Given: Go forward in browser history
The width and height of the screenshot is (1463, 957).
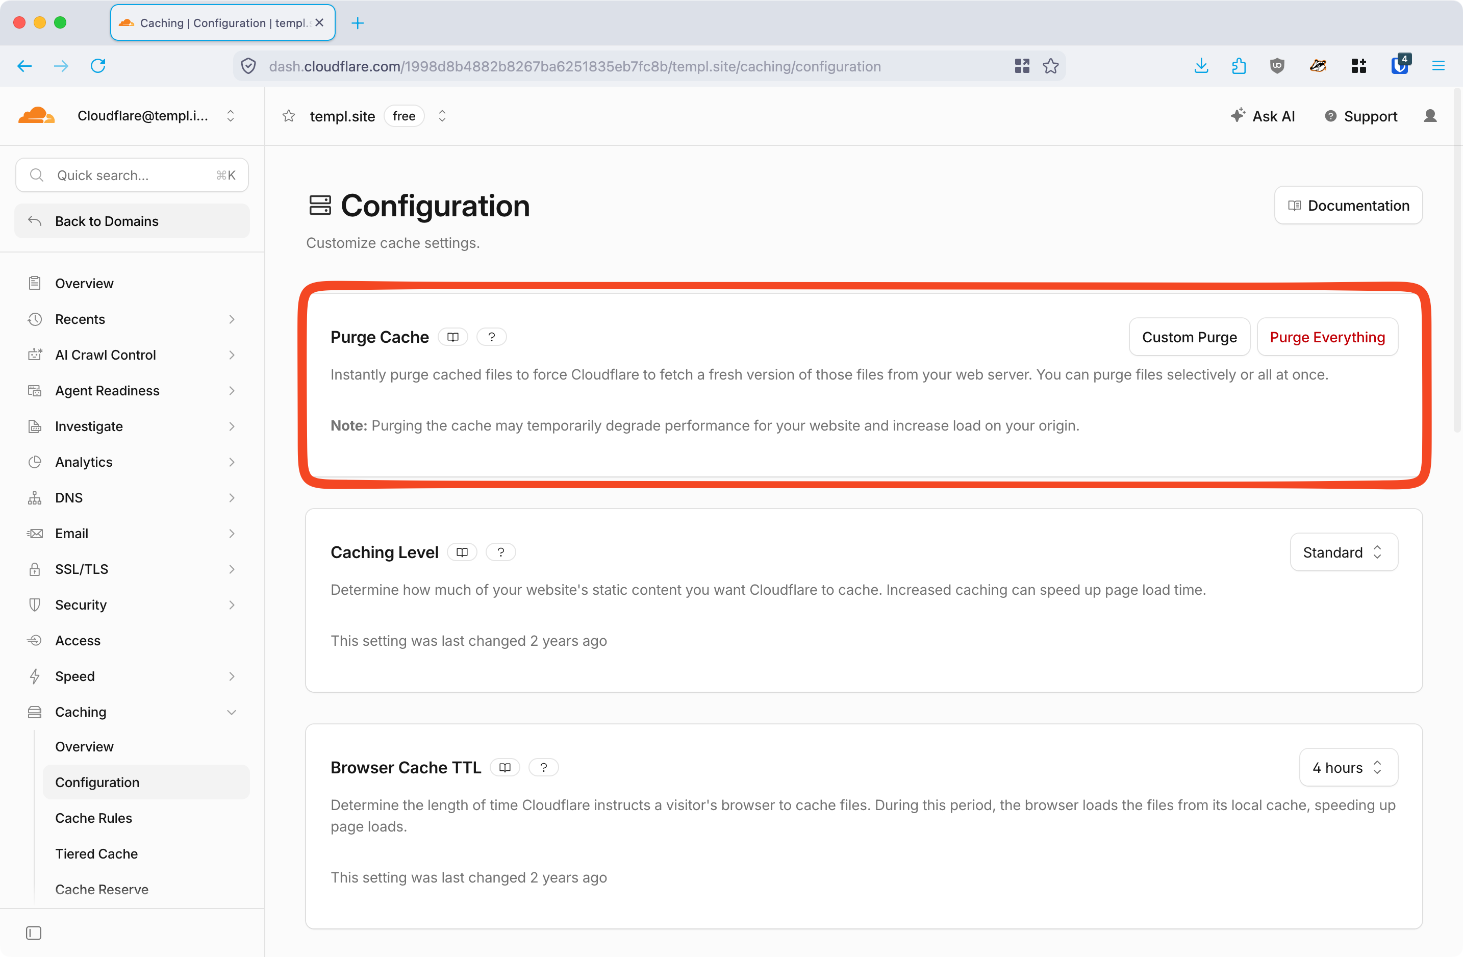Looking at the screenshot, I should click(x=61, y=66).
